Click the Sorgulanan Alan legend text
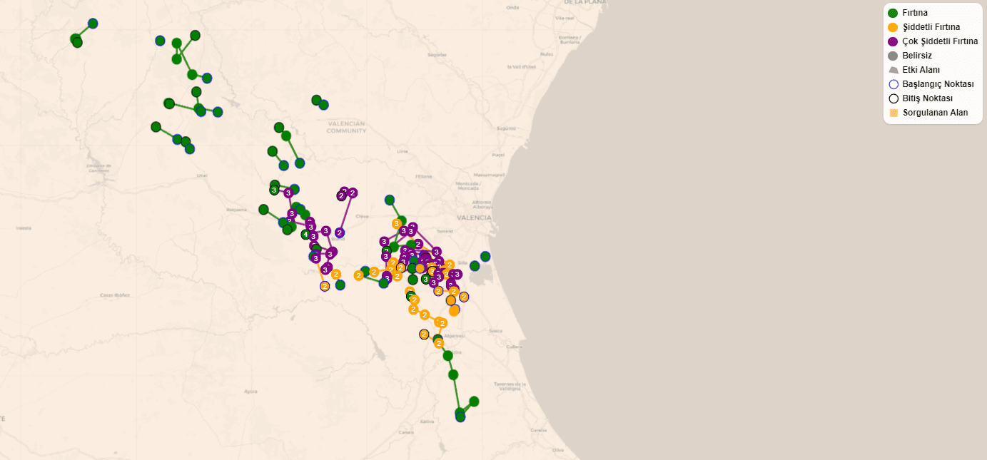This screenshot has height=460, width=987. [x=935, y=113]
